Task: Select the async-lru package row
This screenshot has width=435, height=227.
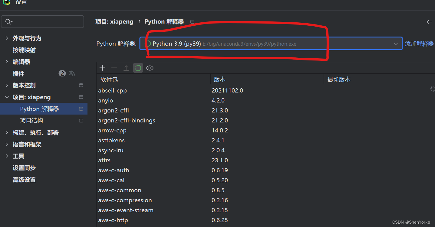Action: [266, 150]
